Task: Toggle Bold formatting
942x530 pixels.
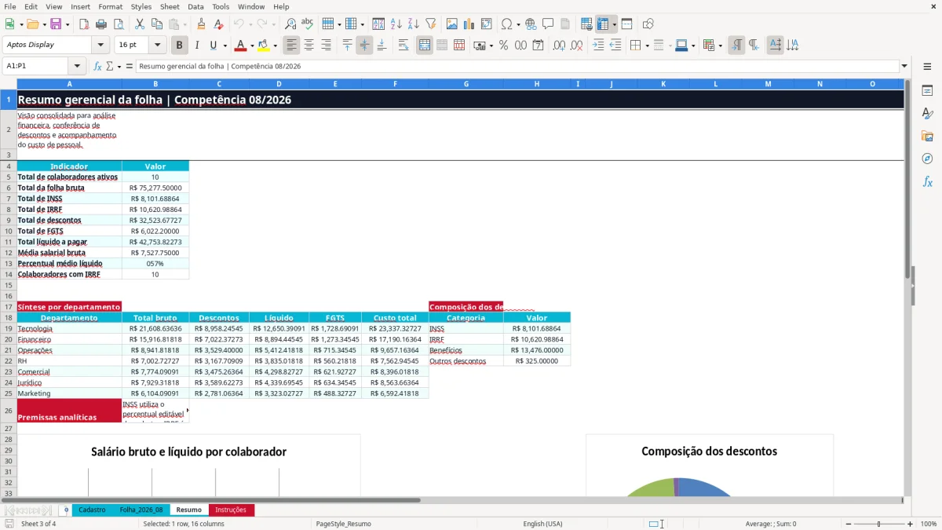Action: tap(179, 46)
